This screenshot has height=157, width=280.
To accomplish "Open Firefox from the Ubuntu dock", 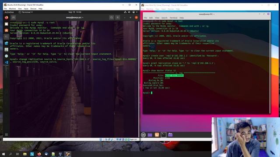I will pyautogui.click(x=7, y=17).
